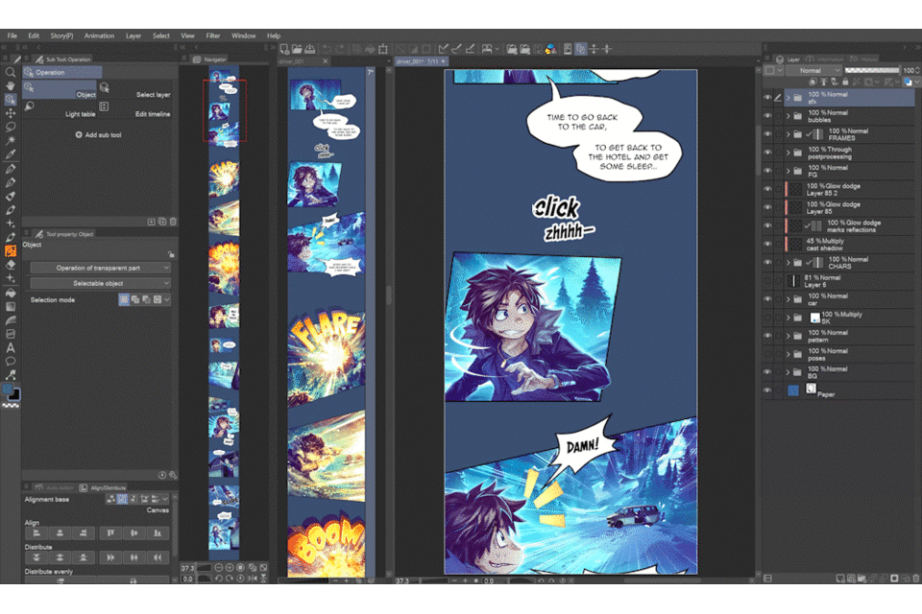Viewport: 922px width, 614px height.
Task: Select the Text tool (A icon)
Action: point(10,348)
